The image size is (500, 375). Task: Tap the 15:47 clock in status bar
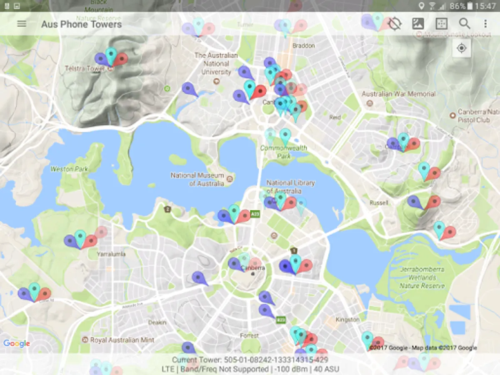point(486,6)
